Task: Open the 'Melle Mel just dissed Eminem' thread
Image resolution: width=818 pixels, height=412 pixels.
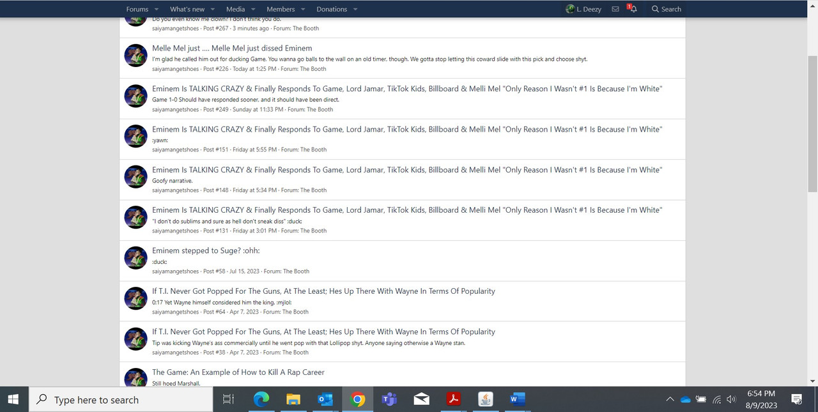Action: pos(232,49)
